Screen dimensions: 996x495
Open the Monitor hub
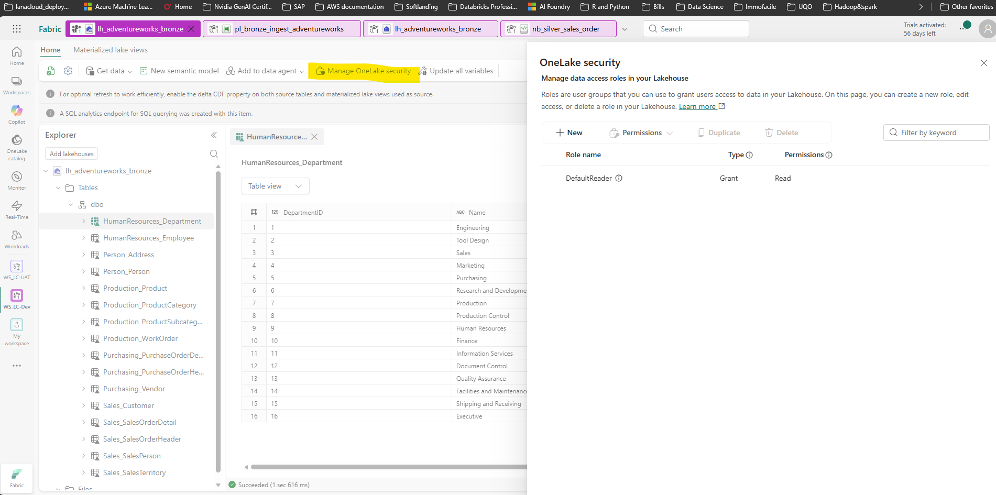tap(17, 181)
